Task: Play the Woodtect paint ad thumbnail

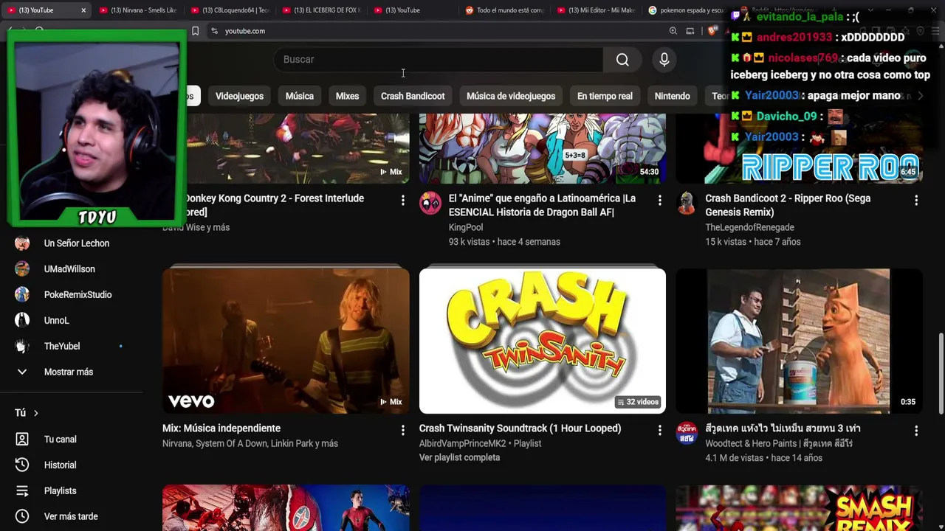Action: (799, 341)
